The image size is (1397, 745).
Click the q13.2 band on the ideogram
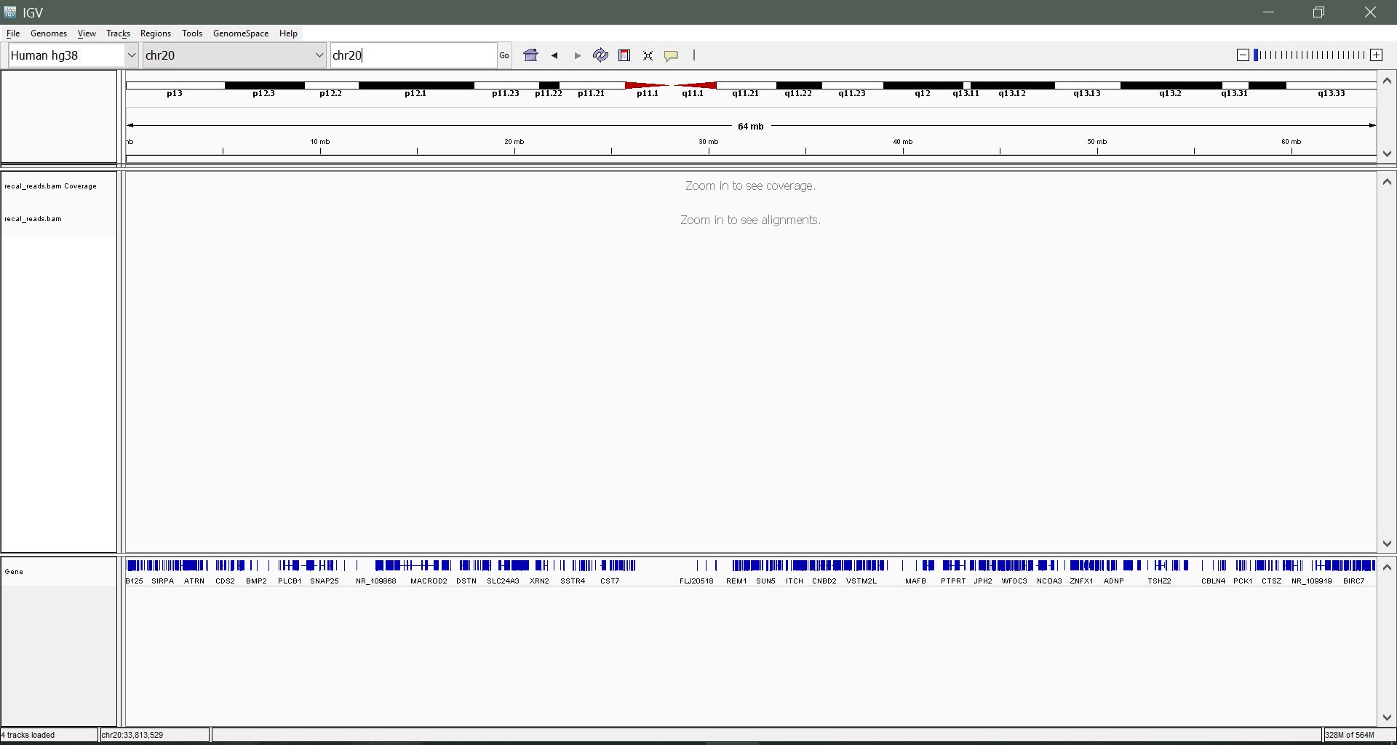click(1170, 86)
